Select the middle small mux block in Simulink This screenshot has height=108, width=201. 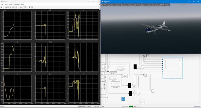click(x=145, y=75)
